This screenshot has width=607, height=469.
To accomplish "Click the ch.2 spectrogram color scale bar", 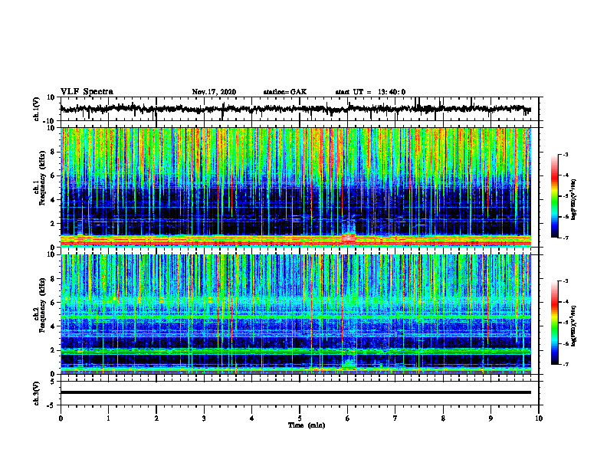I will 555,323.
